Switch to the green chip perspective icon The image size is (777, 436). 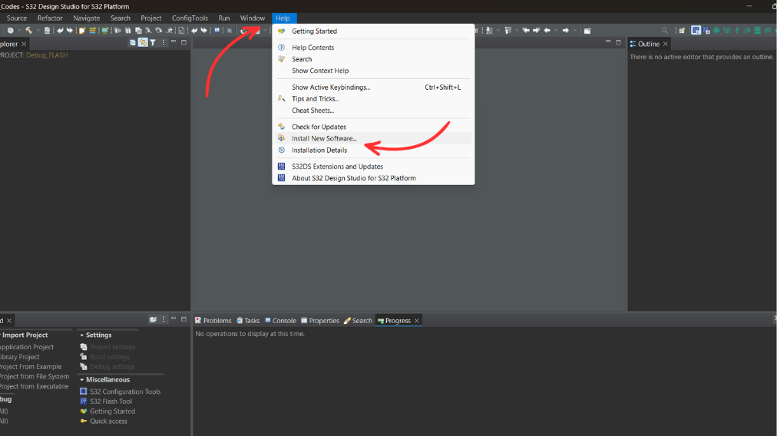tap(716, 31)
